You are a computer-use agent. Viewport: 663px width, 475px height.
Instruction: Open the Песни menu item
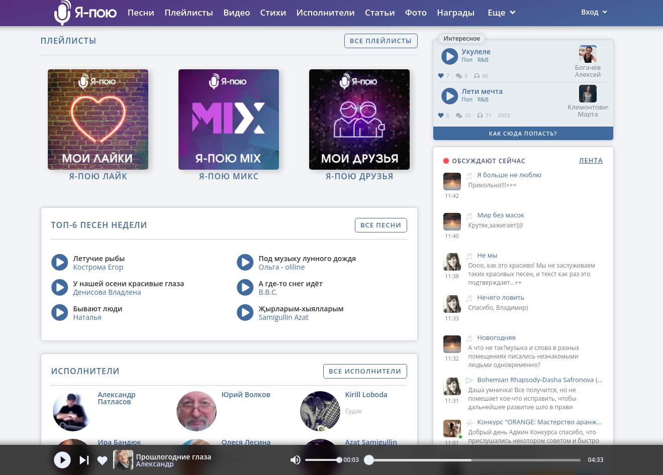(x=141, y=13)
